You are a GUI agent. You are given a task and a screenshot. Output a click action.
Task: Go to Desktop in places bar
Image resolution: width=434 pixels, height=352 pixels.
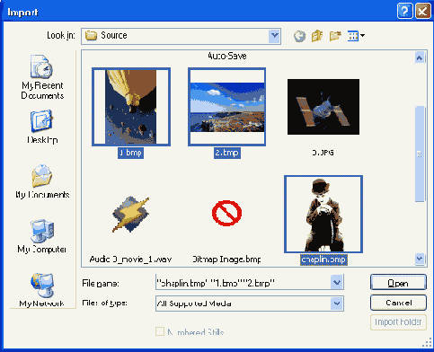click(x=42, y=127)
